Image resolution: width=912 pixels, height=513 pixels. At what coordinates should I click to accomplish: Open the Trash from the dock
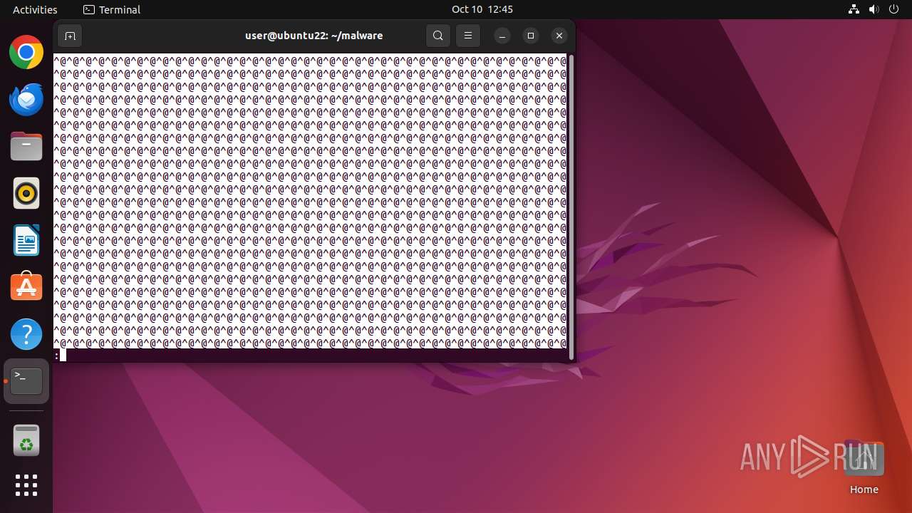(x=26, y=440)
